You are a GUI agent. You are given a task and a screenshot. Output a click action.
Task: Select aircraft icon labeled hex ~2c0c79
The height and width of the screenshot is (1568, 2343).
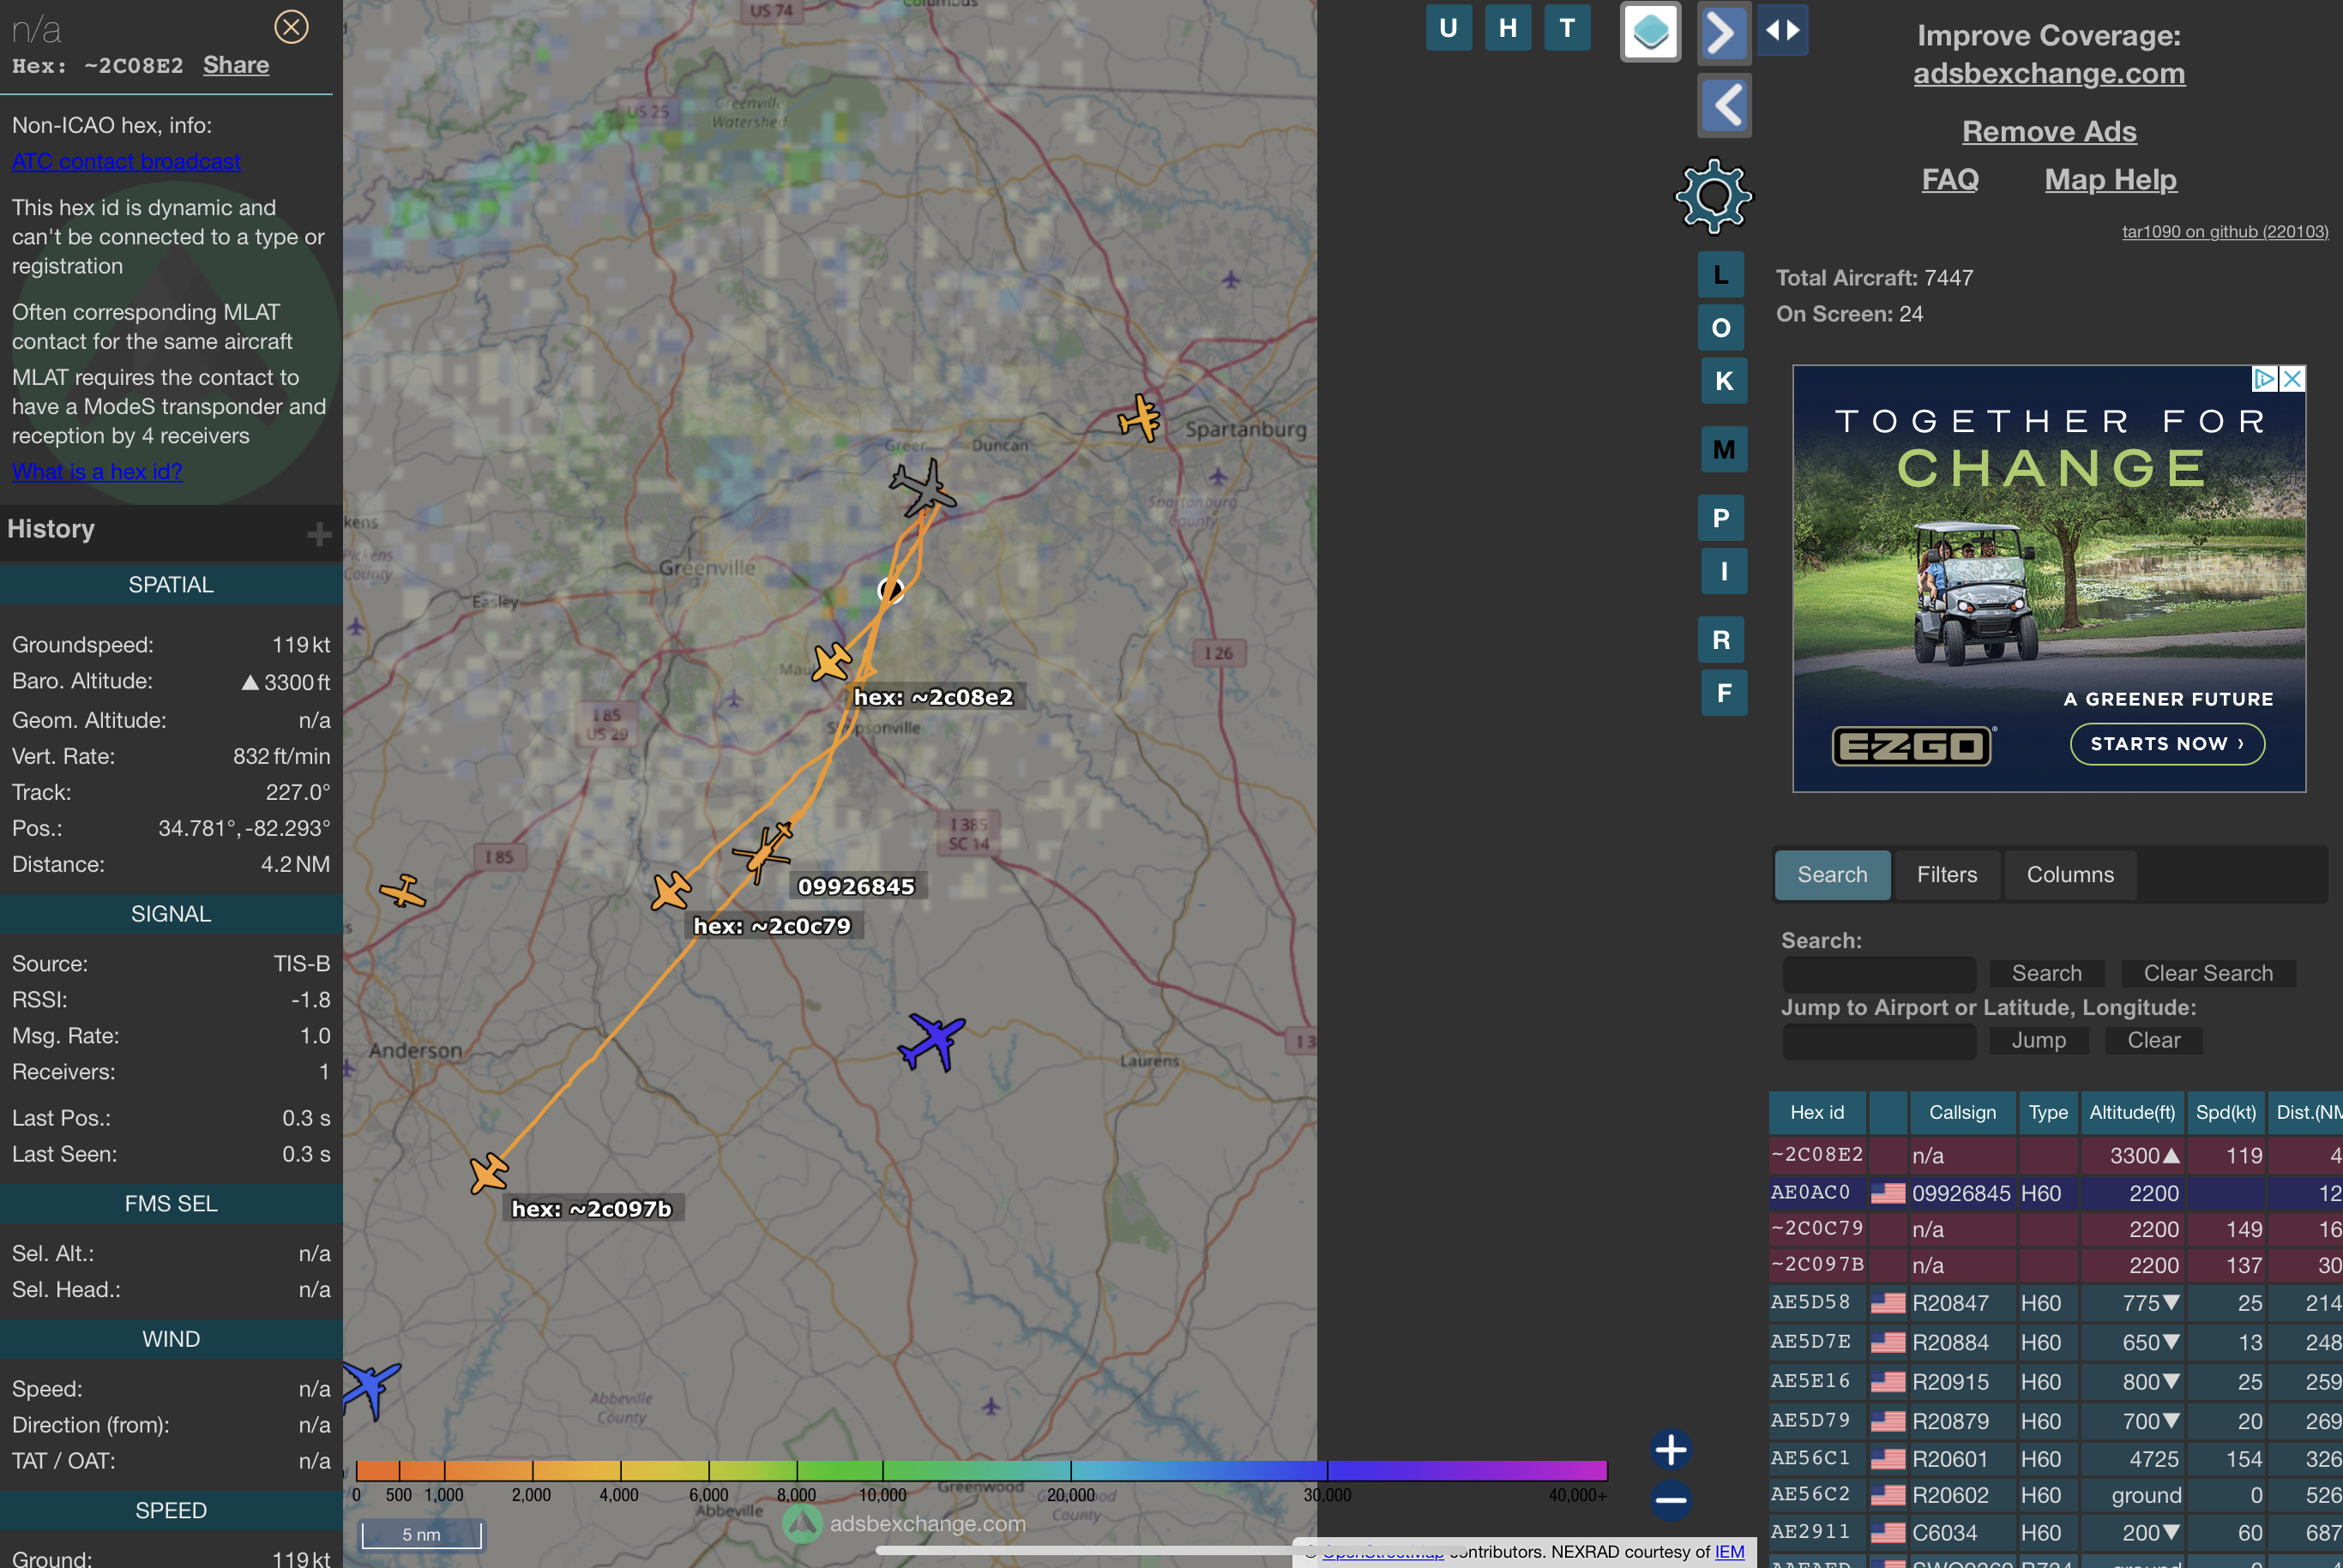(671, 890)
